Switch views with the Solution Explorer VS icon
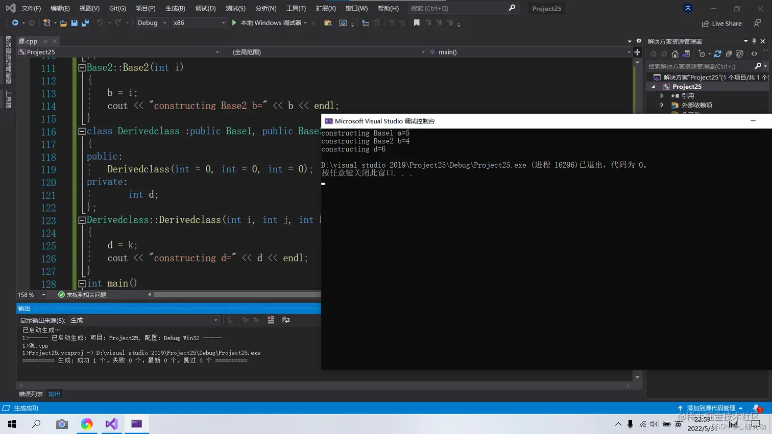Image resolution: width=772 pixels, height=434 pixels. 686,54
